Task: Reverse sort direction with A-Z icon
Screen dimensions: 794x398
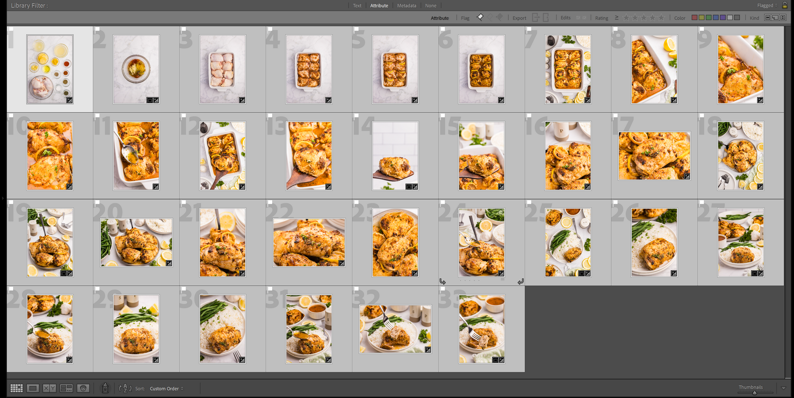Action: 125,388
